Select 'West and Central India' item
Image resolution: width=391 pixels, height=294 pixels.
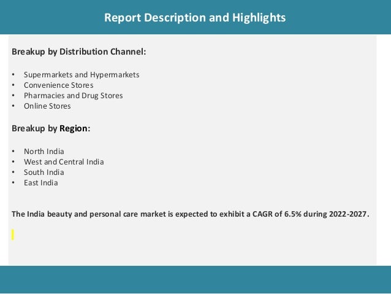[x=64, y=162]
